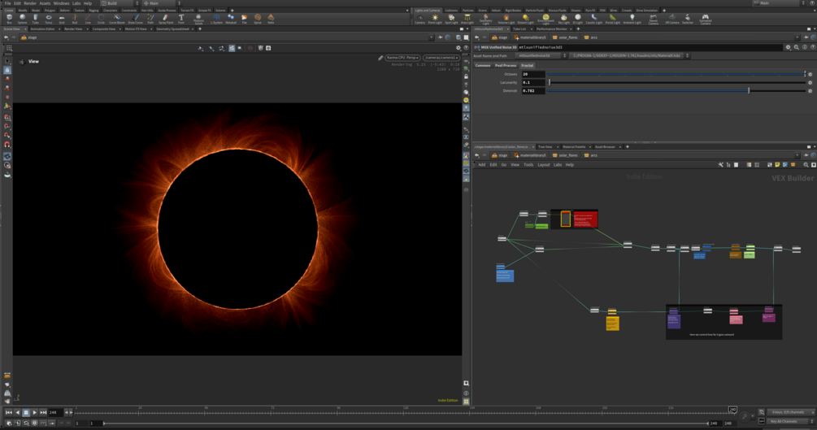Select the Sphere shelf tool
The width and height of the screenshot is (817, 430).
pos(22,18)
